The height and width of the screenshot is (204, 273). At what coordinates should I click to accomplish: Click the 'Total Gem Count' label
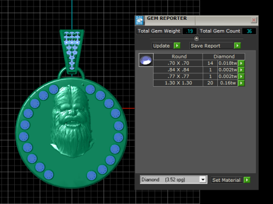point(220,31)
